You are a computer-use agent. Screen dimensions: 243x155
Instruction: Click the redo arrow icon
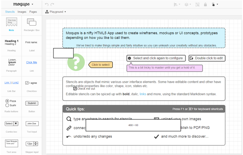pos(52,4)
